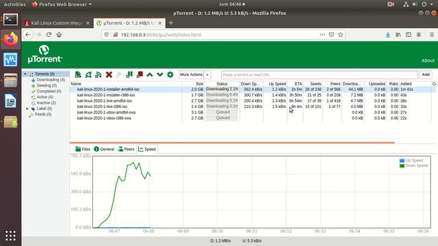Viewport: 438px width, 246px height.
Task: Collapse the Torrents (6) tree node
Action: tap(25, 74)
